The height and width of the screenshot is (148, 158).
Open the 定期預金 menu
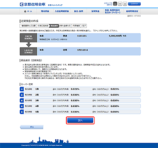(95, 11)
